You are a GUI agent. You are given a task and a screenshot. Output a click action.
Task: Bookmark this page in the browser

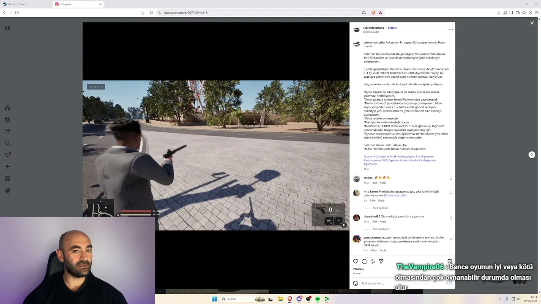click(x=151, y=13)
